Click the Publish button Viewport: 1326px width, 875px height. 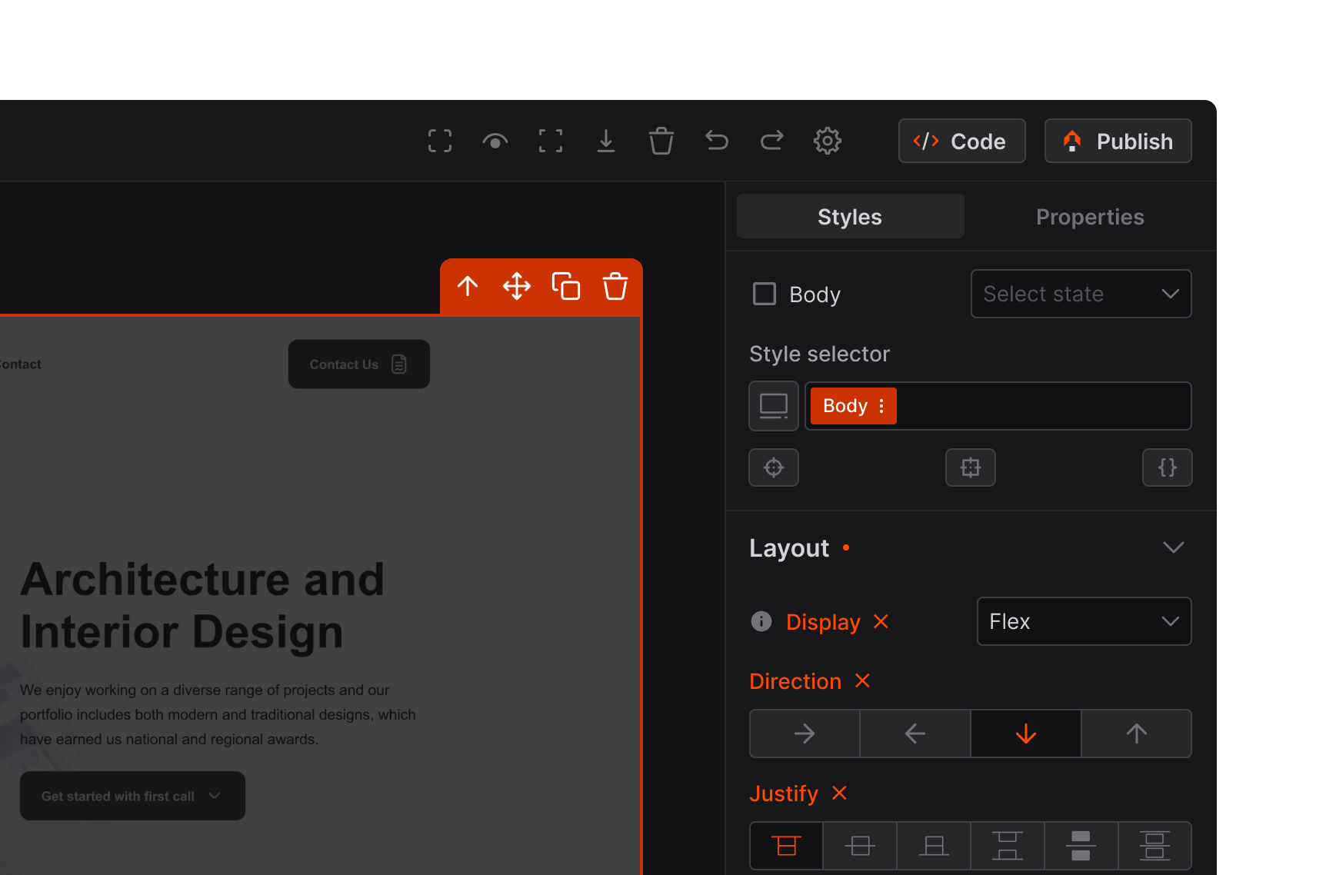pyautogui.click(x=1118, y=141)
